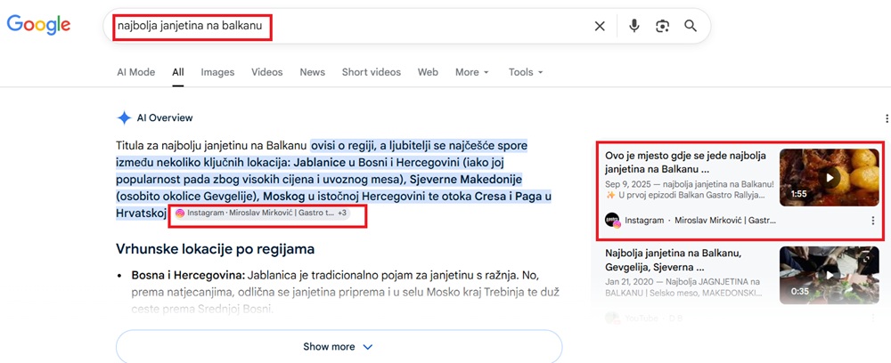The height and width of the screenshot is (363, 891).
Task: Submit search with the magnifier icon
Action: coord(691,26)
